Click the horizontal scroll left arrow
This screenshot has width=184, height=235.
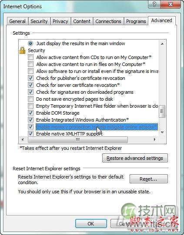pyautogui.click(x=23, y=139)
